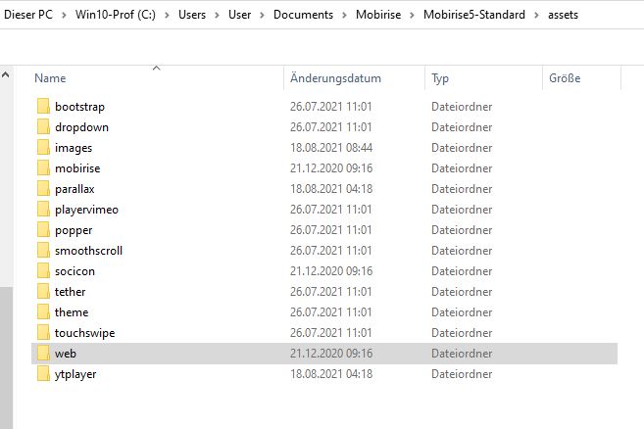Screen dimensions: 644x429
Task: Select the images folder name
Action: pos(74,148)
